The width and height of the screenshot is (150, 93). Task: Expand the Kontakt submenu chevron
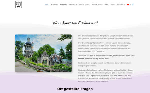coord(124,4)
